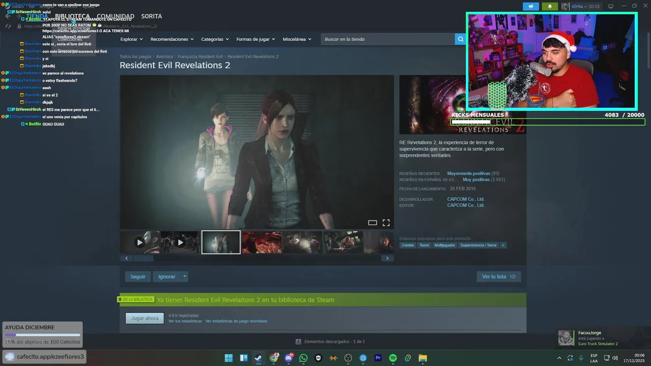Go to Franquicia Resident Evil breadcrumb

200,56
